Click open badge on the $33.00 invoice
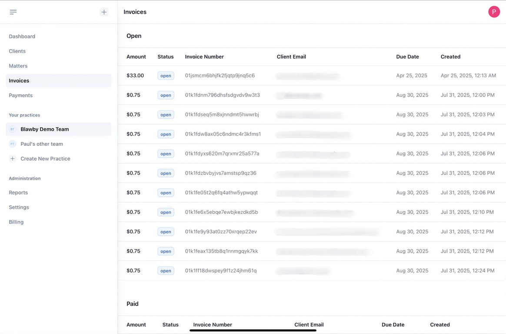 point(166,76)
